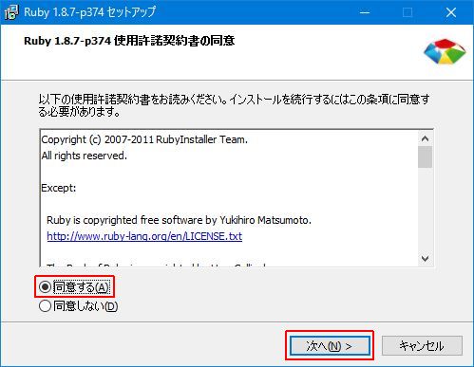This screenshot has height=367, width=474.
Task: Click the license text scrollbar thumb
Action: tap(426, 156)
